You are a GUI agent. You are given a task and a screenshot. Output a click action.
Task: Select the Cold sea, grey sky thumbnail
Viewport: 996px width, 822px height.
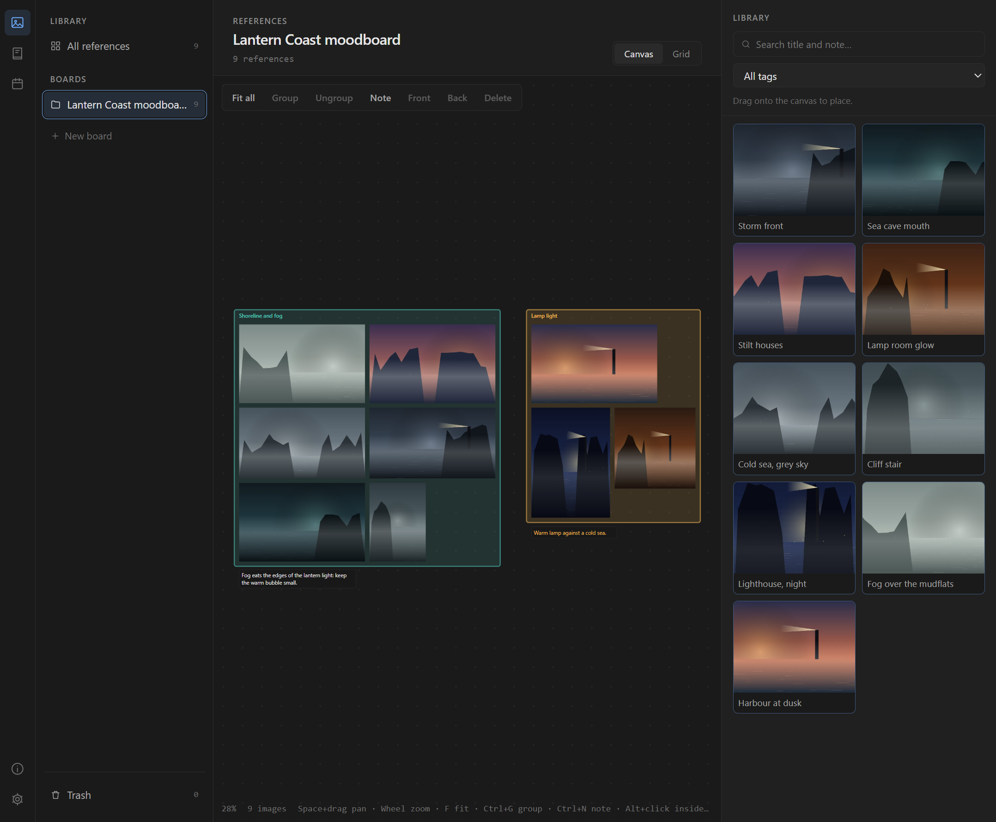click(794, 418)
